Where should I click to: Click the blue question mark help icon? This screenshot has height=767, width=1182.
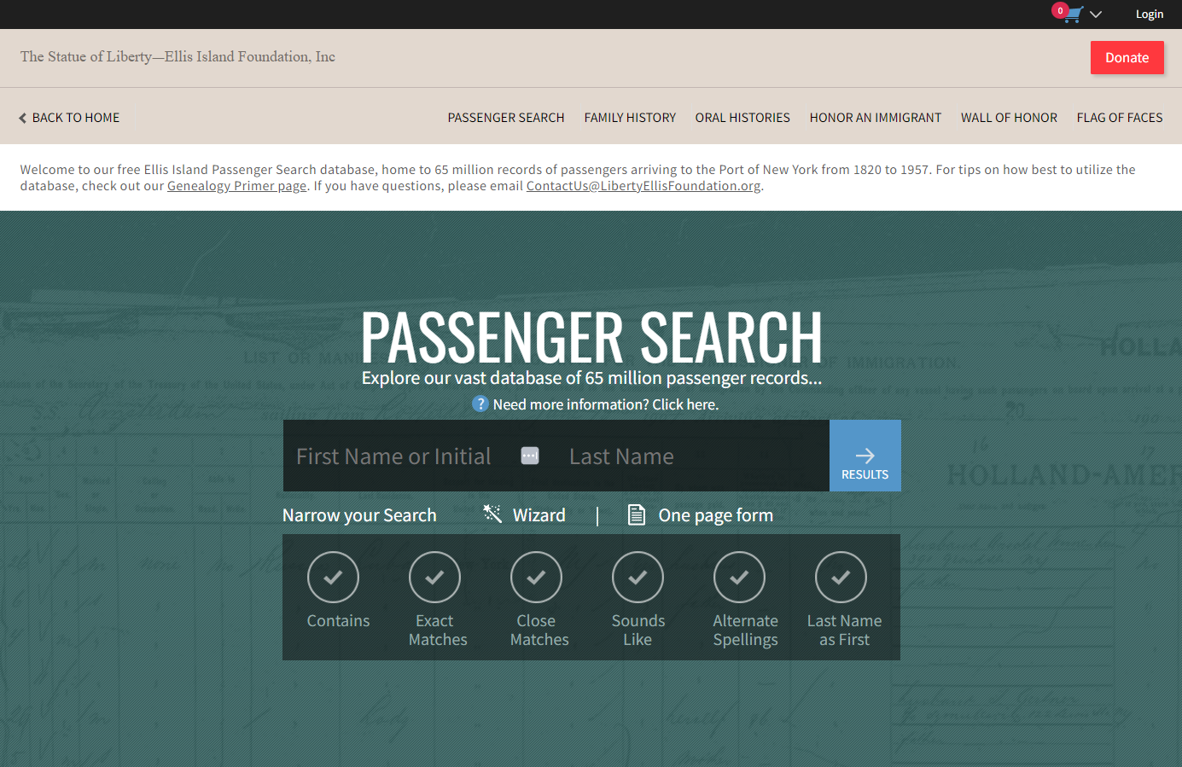coord(480,404)
